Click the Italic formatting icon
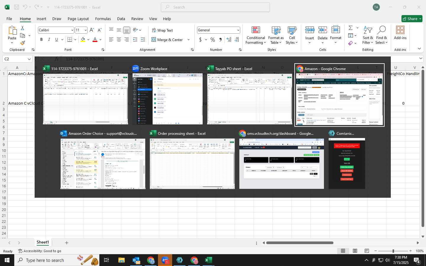 click(49, 40)
